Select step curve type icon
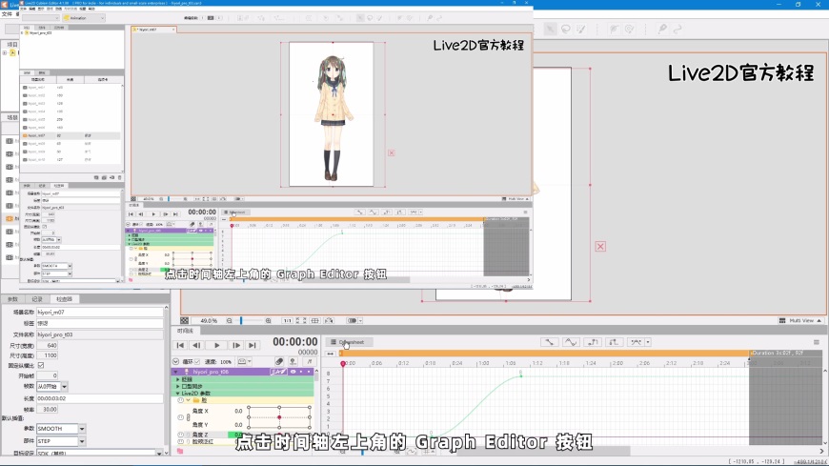 click(593, 342)
